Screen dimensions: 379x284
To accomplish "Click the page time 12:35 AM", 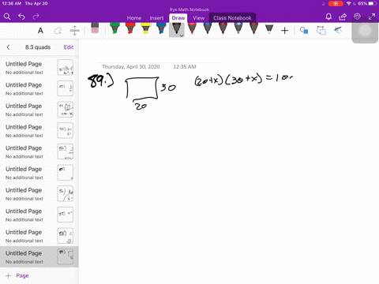I will 185,67.
